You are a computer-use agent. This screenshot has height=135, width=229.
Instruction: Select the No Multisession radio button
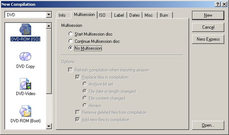(x=71, y=48)
